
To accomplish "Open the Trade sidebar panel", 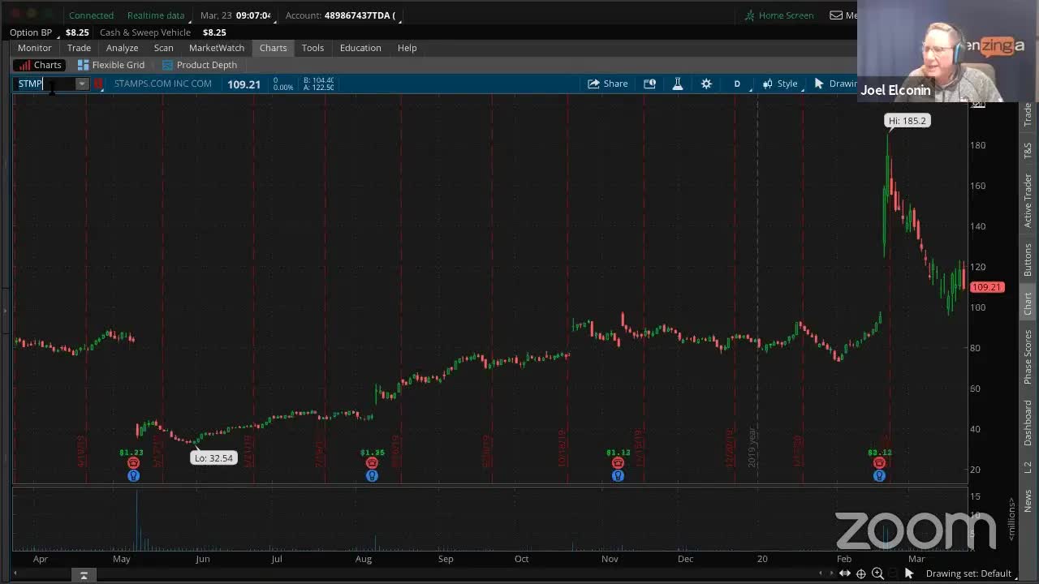I will [1028, 114].
